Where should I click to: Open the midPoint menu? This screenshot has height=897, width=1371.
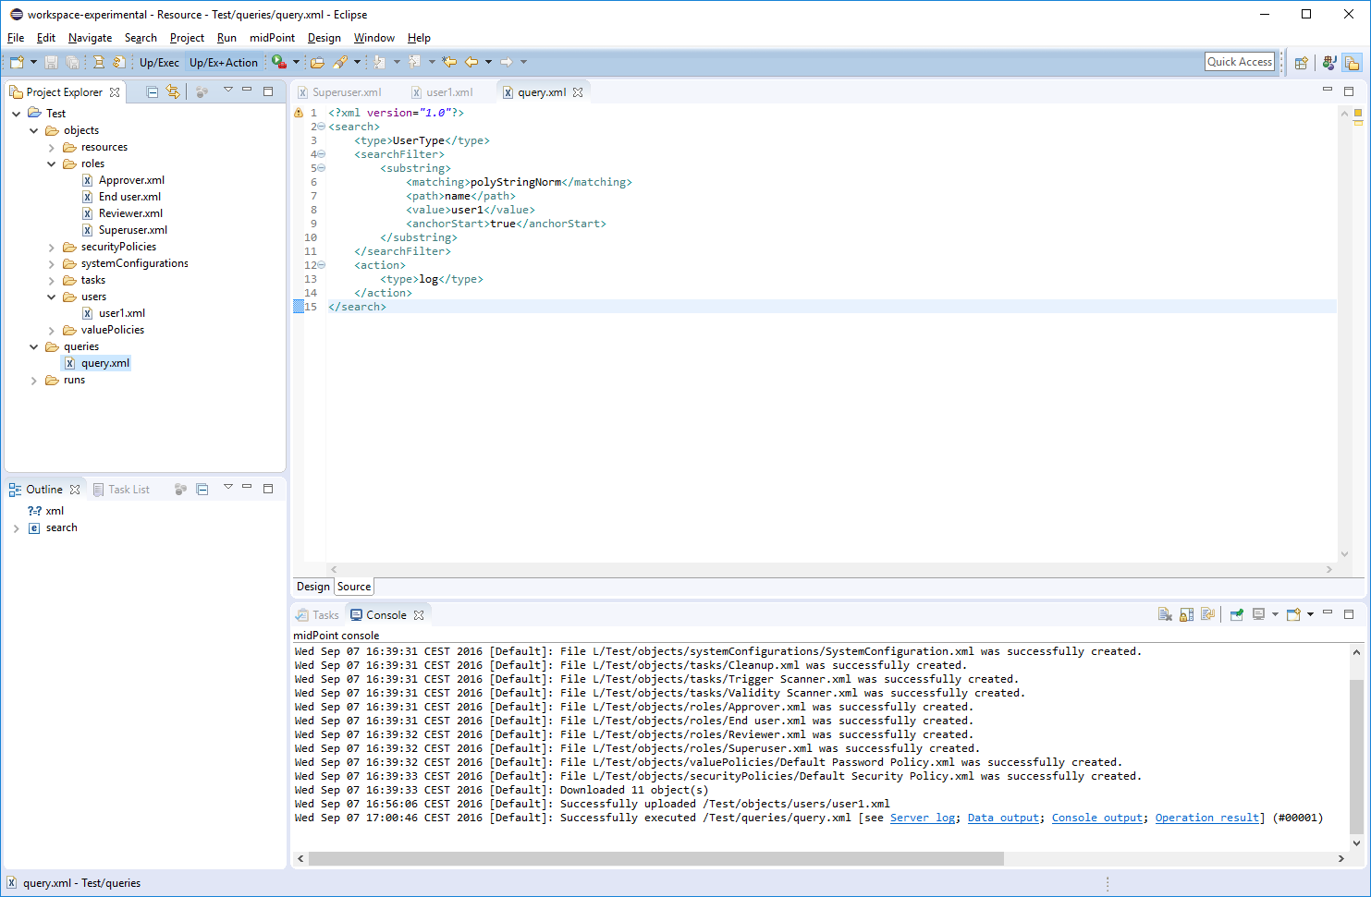coord(272,38)
